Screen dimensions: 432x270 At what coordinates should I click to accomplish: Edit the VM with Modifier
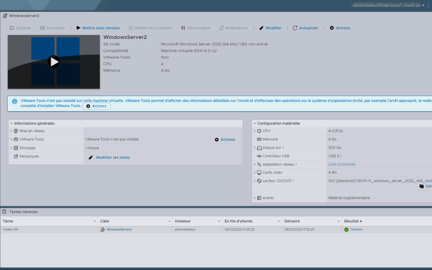(x=270, y=28)
